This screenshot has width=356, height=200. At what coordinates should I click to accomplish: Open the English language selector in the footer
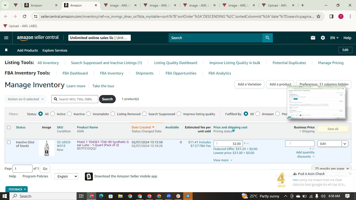66,176
